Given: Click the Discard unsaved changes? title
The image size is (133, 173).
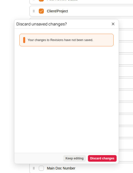Looking at the screenshot, I should 42,24.
